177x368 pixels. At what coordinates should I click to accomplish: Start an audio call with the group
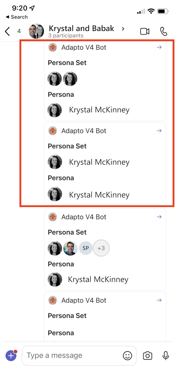click(x=163, y=31)
